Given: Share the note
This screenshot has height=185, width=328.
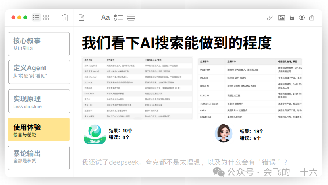Looking at the screenshot, I should pyautogui.click(x=312, y=17).
